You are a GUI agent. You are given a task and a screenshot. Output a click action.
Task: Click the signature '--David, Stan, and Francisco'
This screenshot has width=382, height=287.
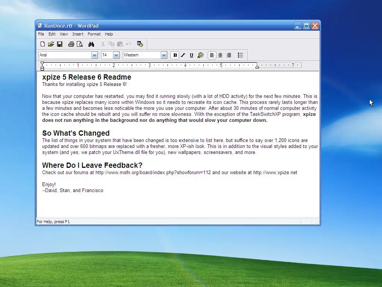[73, 190]
